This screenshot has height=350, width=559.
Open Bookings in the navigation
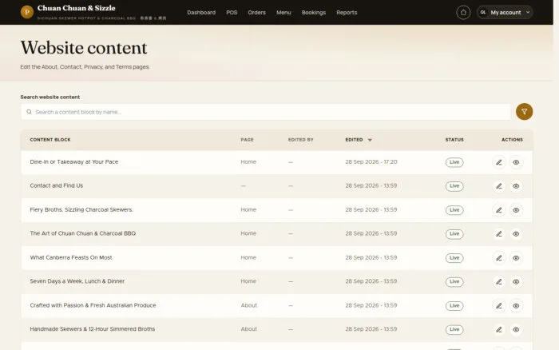pyautogui.click(x=314, y=13)
